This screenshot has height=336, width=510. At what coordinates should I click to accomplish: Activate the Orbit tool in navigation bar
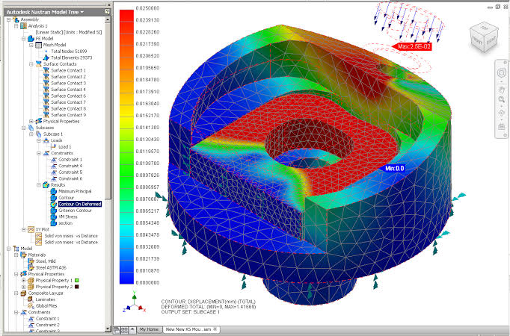(x=501, y=113)
